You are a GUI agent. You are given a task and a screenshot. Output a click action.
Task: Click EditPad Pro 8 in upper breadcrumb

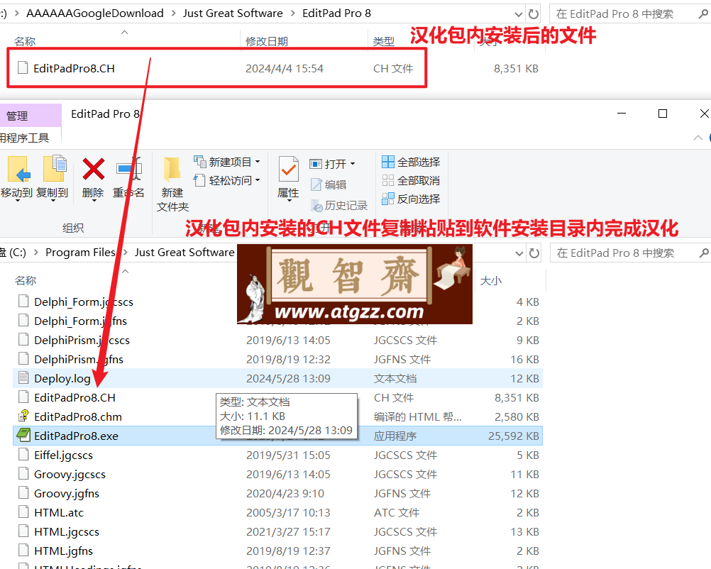point(336,13)
